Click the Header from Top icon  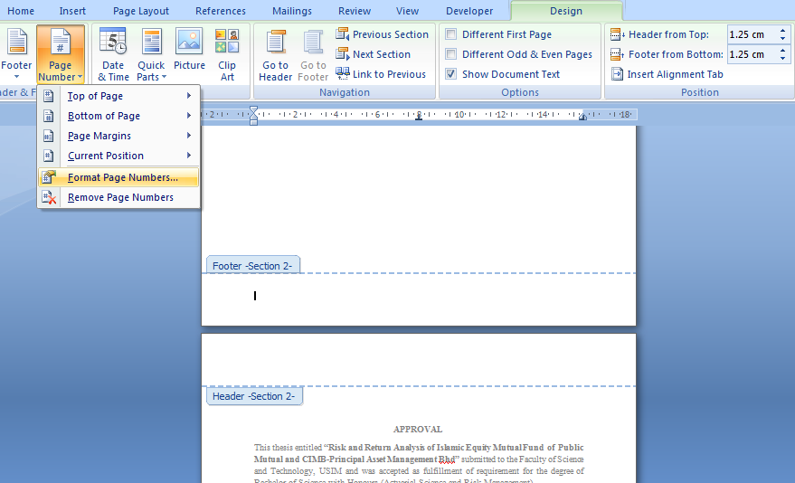tap(618, 34)
